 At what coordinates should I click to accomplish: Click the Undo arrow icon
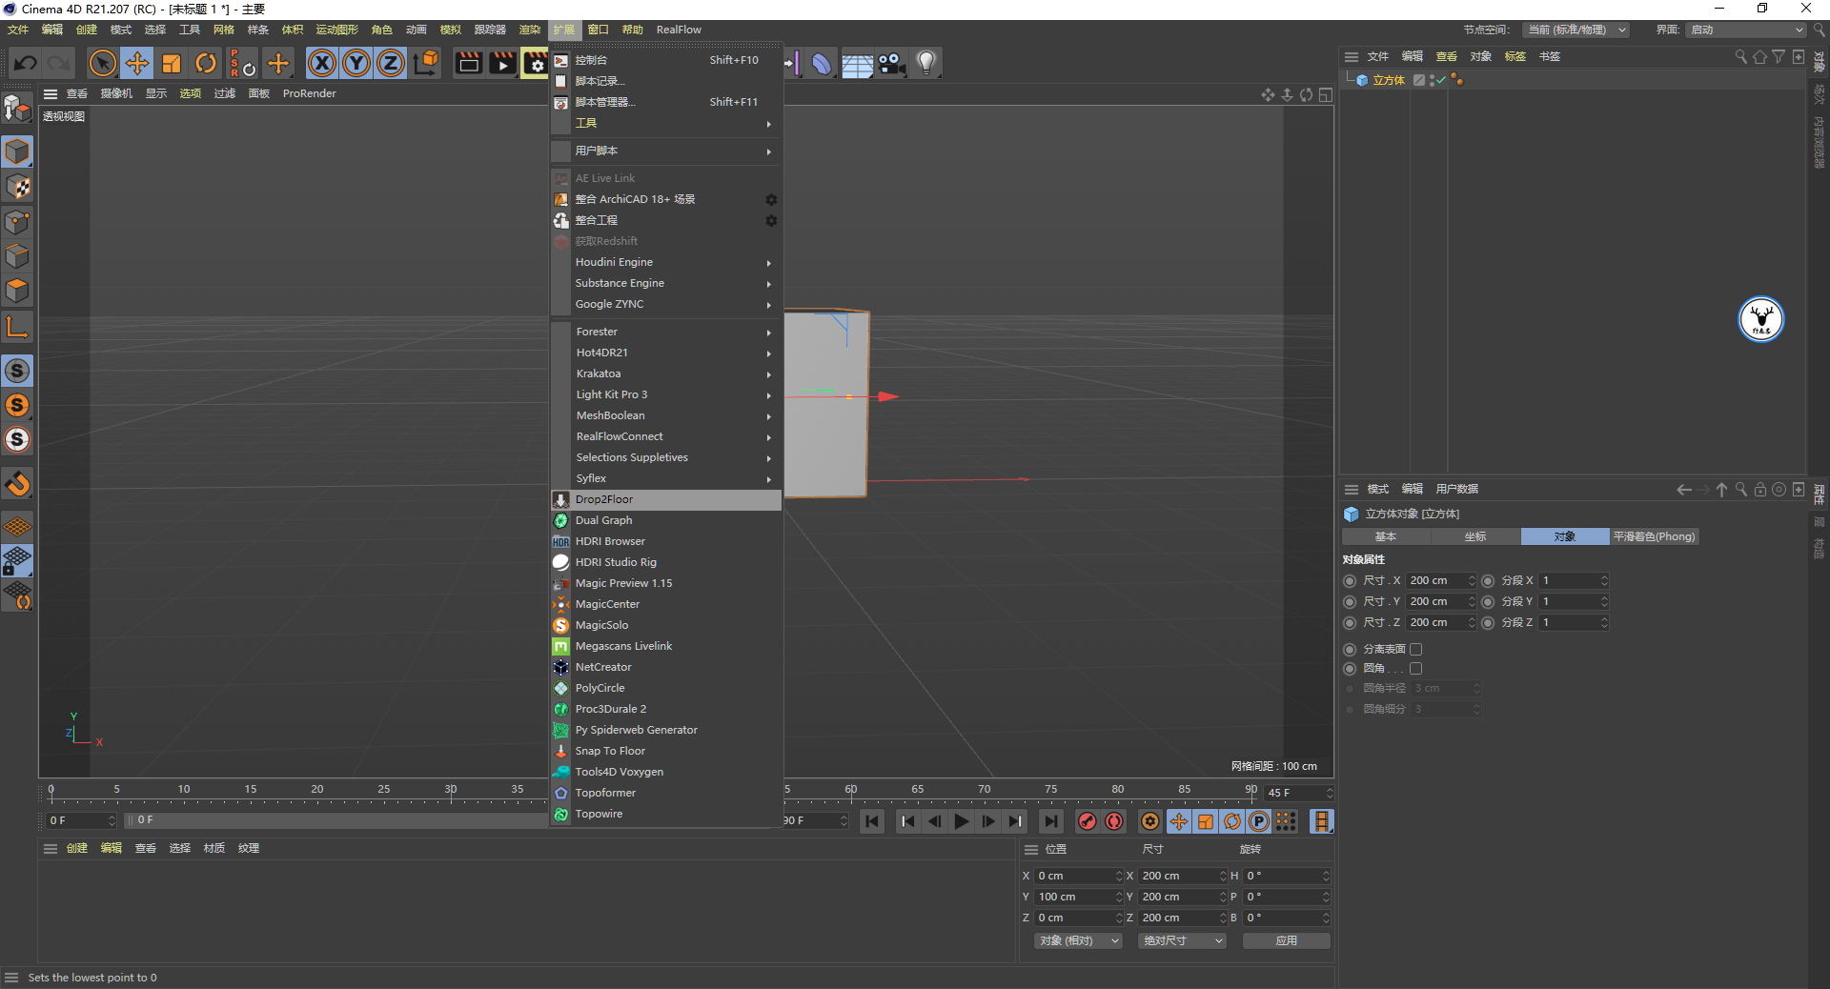coord(26,64)
